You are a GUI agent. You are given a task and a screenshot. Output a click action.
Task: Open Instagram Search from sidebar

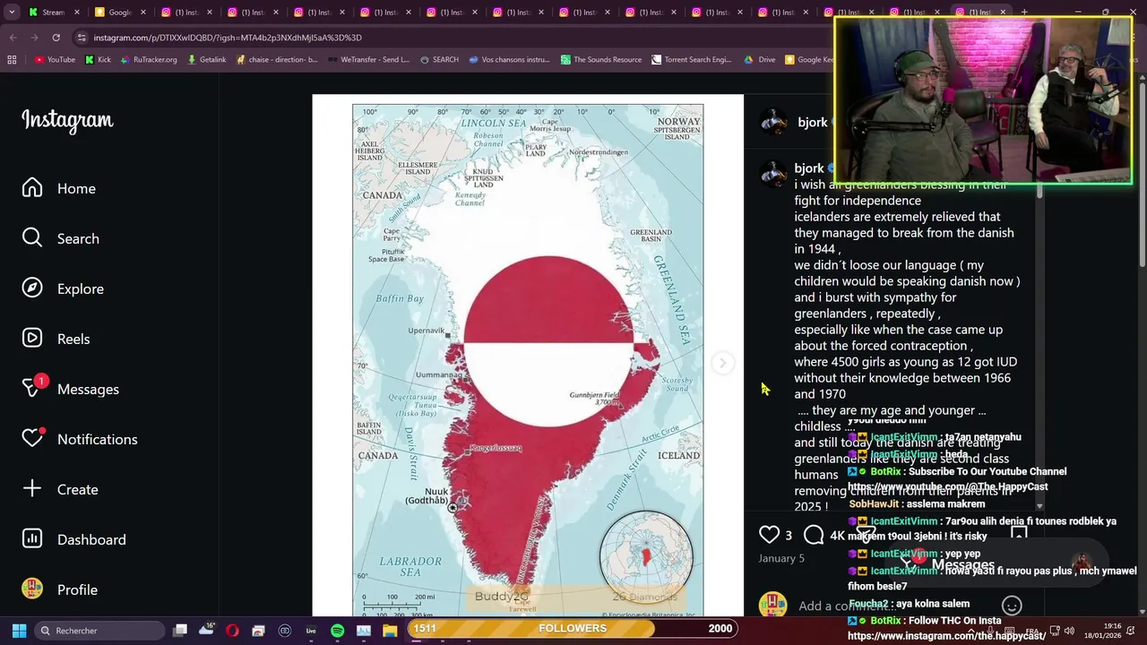pos(60,238)
